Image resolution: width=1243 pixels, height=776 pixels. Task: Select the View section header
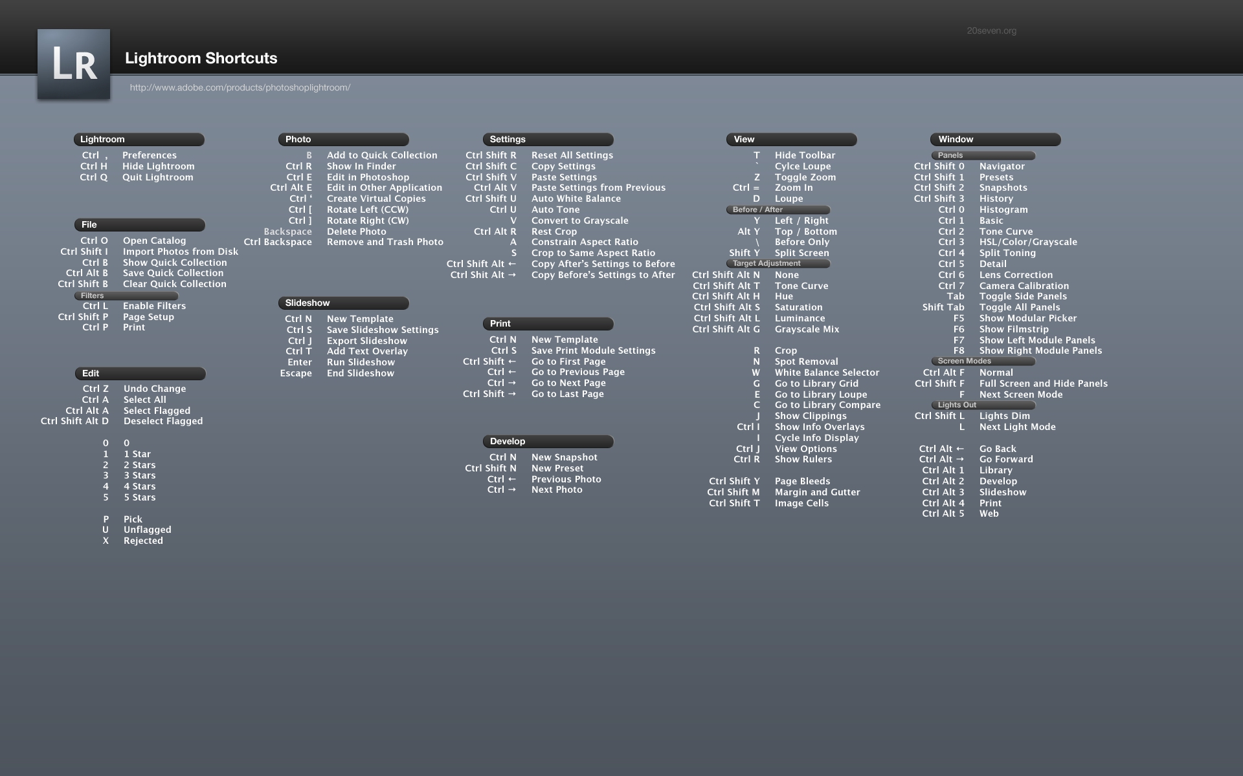pos(791,140)
